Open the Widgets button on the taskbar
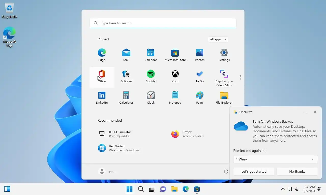The image size is (326, 195). point(7,189)
